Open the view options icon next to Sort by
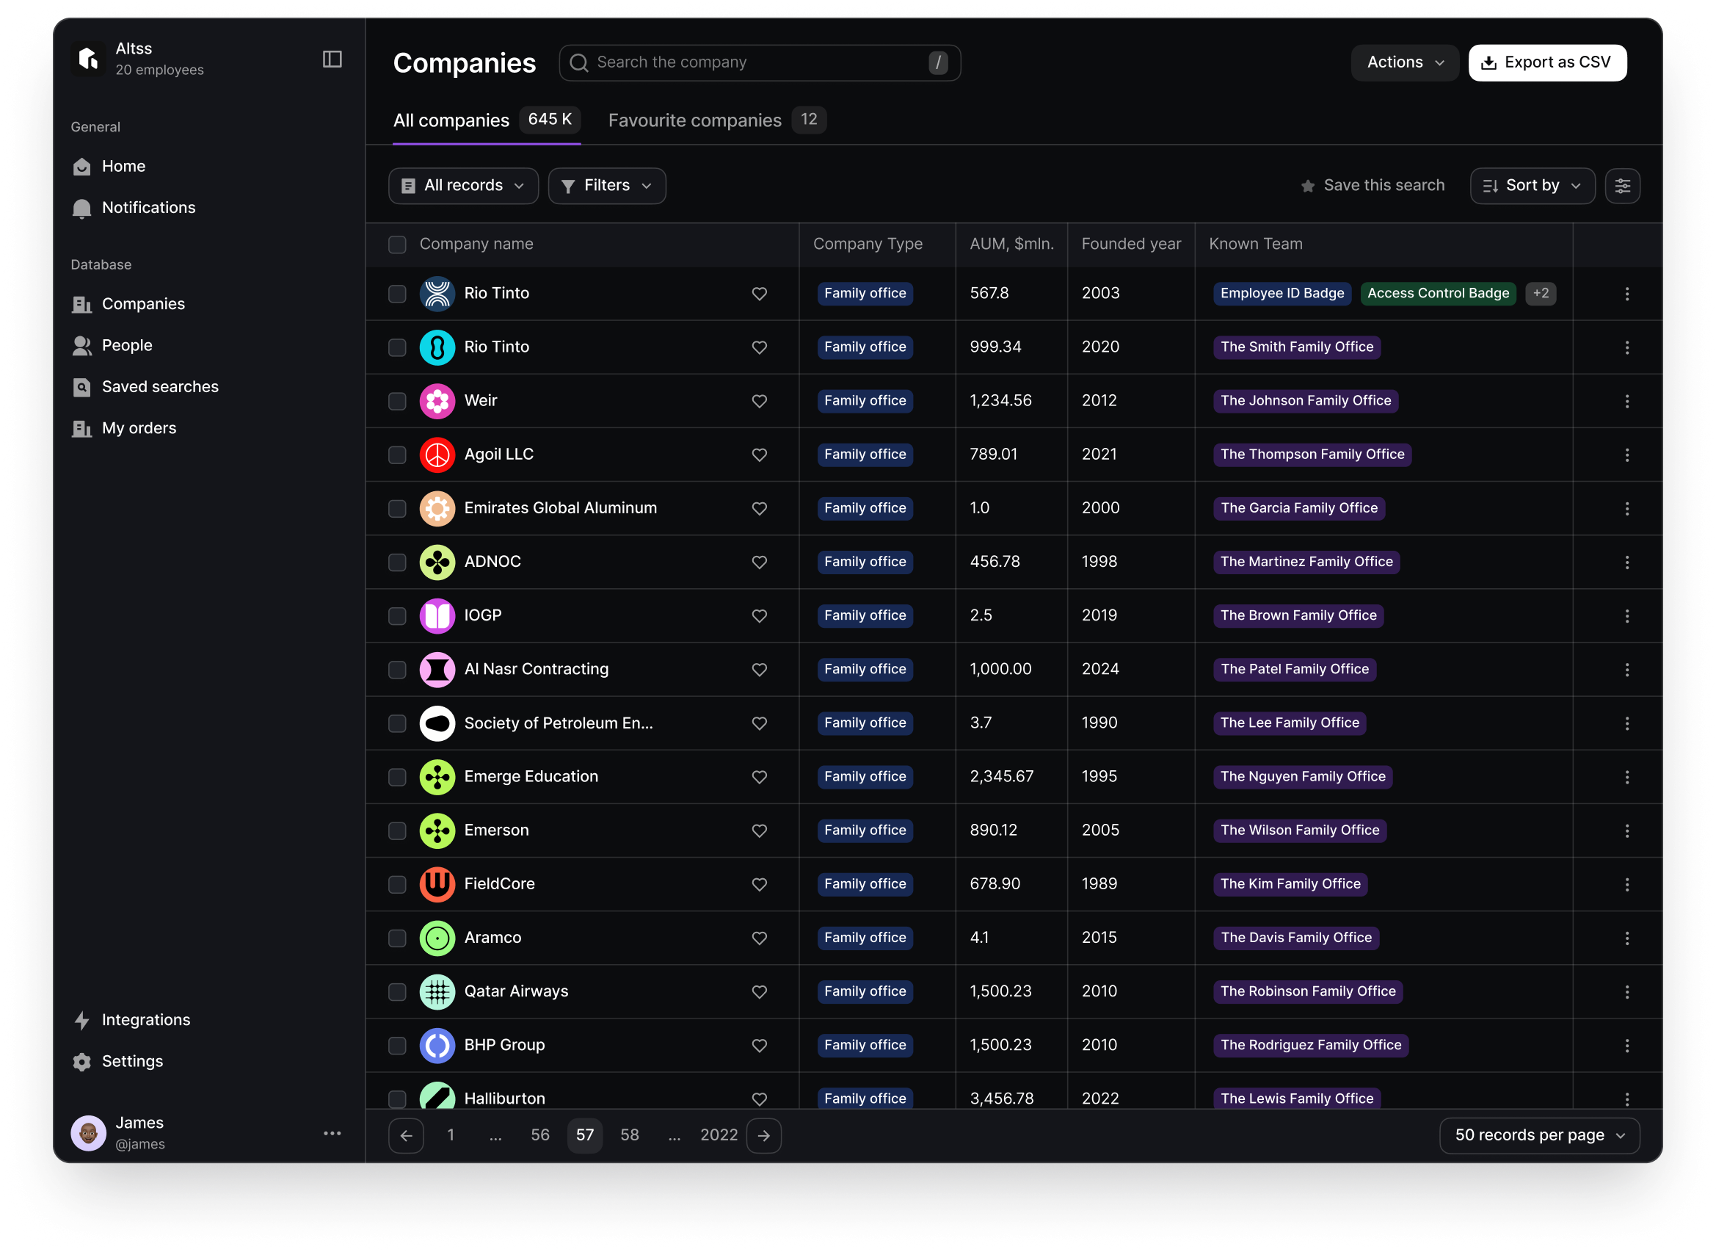The image size is (1716, 1252). pyautogui.click(x=1623, y=185)
